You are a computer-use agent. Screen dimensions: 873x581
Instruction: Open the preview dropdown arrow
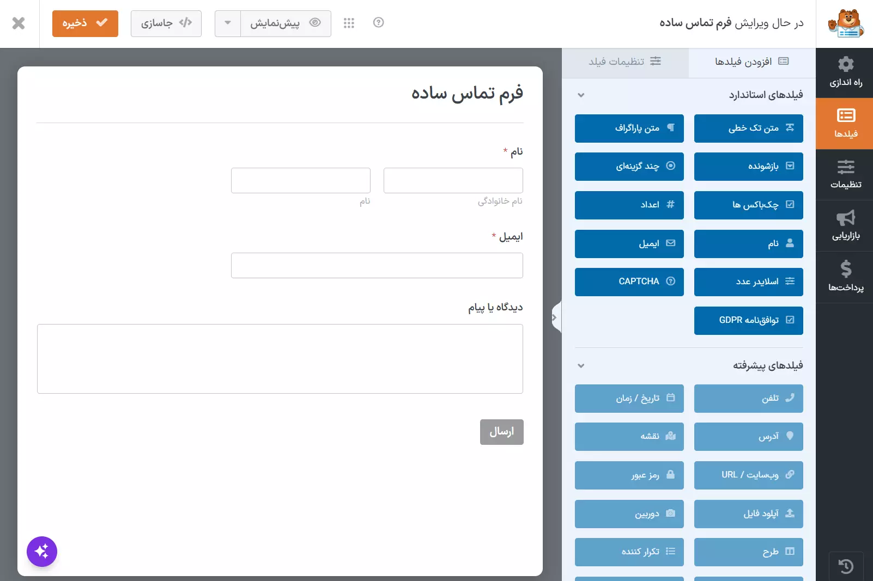click(x=228, y=23)
